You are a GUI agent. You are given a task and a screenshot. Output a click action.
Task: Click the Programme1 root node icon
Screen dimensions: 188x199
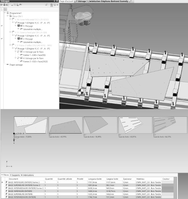click(x=8, y=13)
